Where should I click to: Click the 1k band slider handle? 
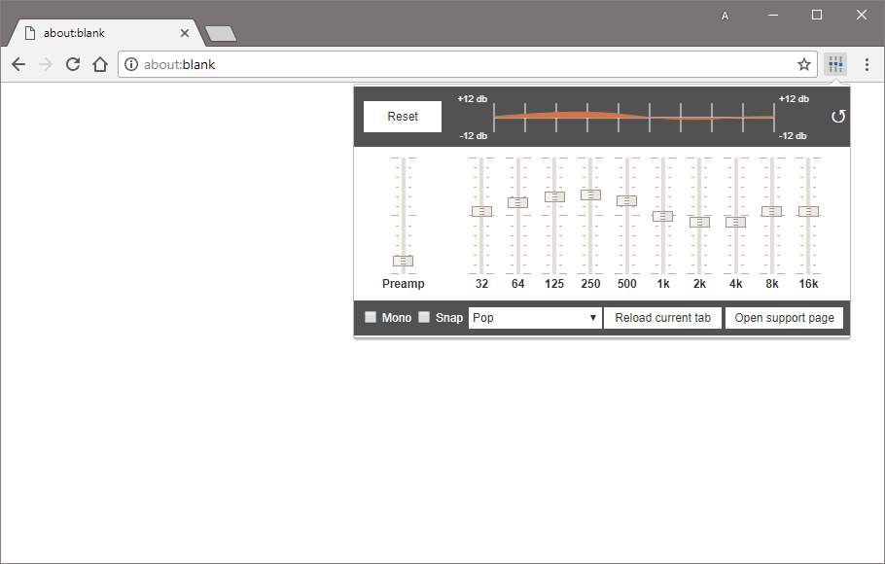(662, 215)
